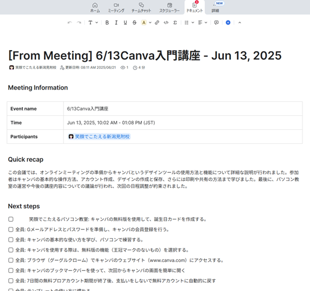Toggle Strikethrough formatting
The image size is (310, 291).
134,23
